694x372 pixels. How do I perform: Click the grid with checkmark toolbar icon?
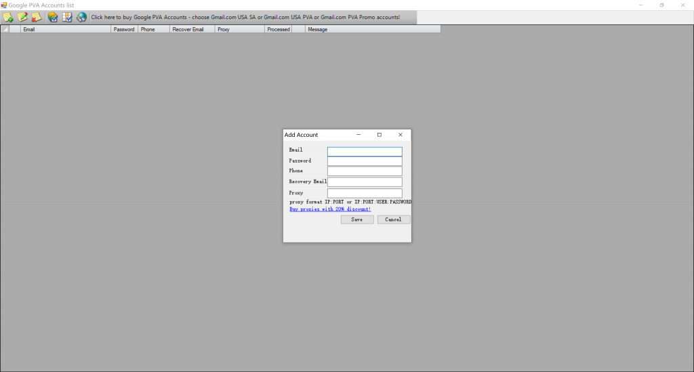pyautogui.click(x=67, y=17)
